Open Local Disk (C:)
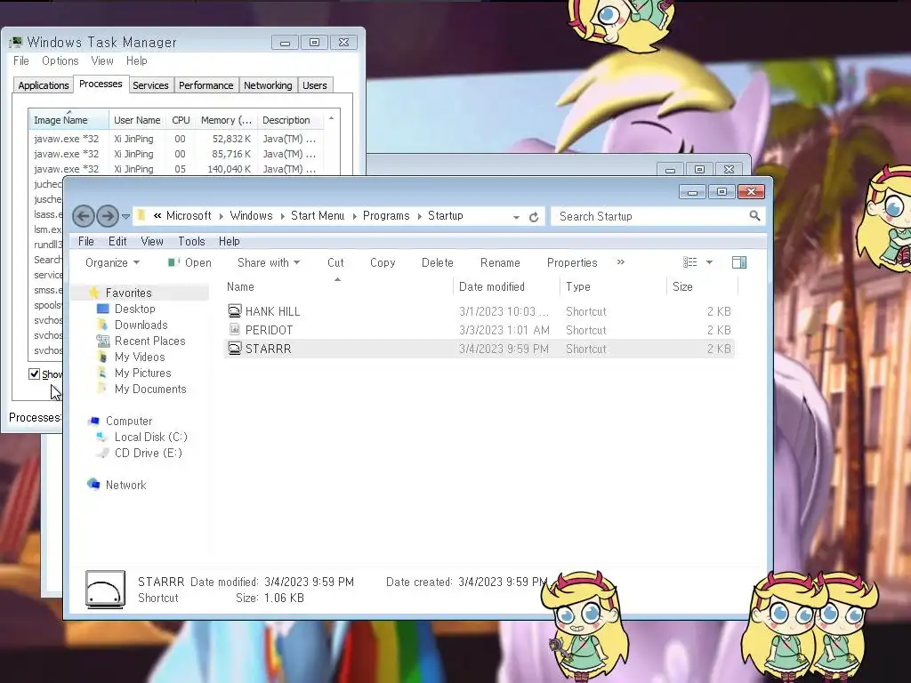Viewport: 911px width, 683px height. point(150,437)
